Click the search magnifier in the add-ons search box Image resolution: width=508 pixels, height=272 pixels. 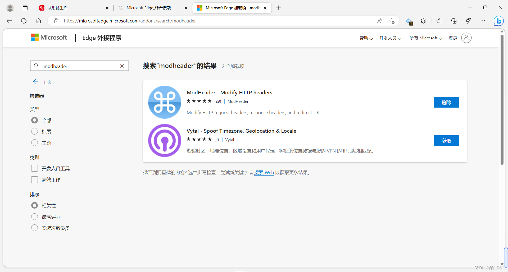(37, 66)
